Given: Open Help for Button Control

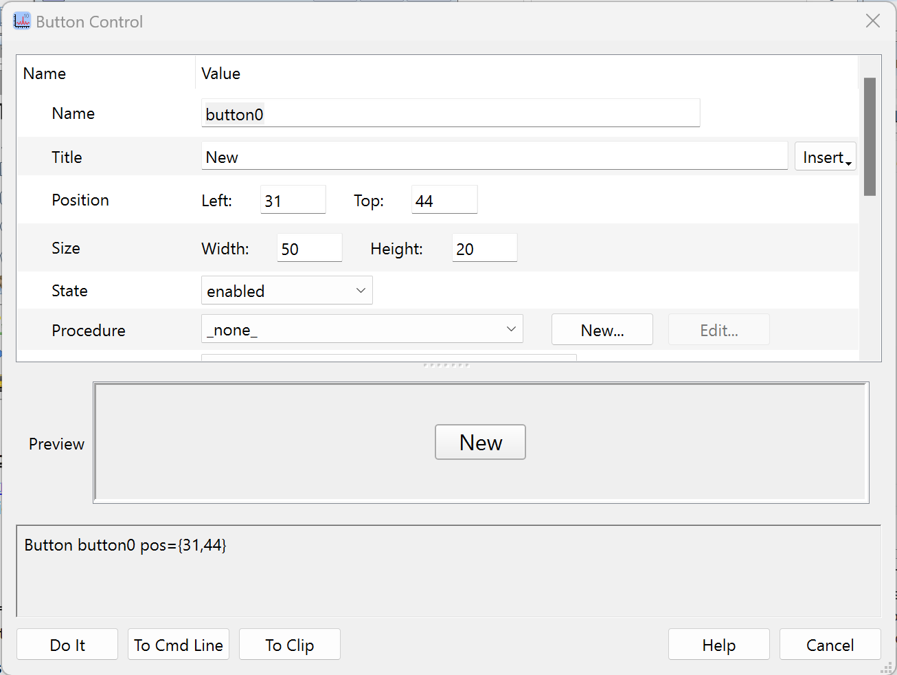Looking at the screenshot, I should pos(718,645).
